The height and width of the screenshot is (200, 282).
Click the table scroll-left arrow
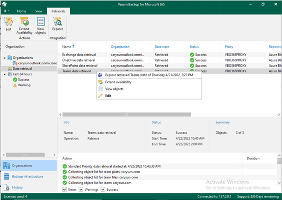coord(60,114)
